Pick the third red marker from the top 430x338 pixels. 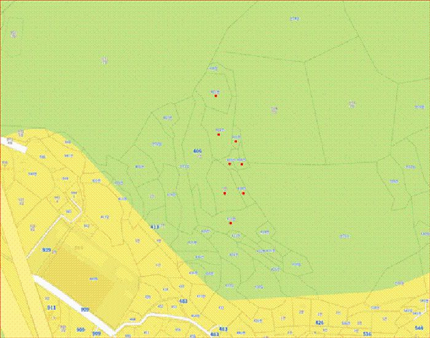point(235,141)
